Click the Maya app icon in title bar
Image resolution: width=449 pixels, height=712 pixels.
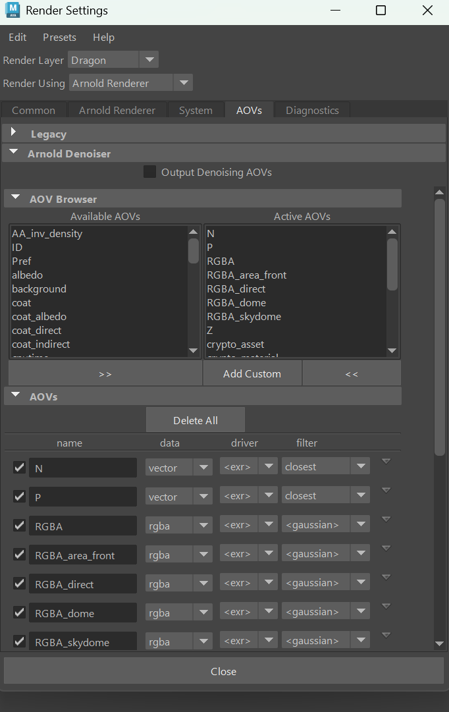click(13, 10)
